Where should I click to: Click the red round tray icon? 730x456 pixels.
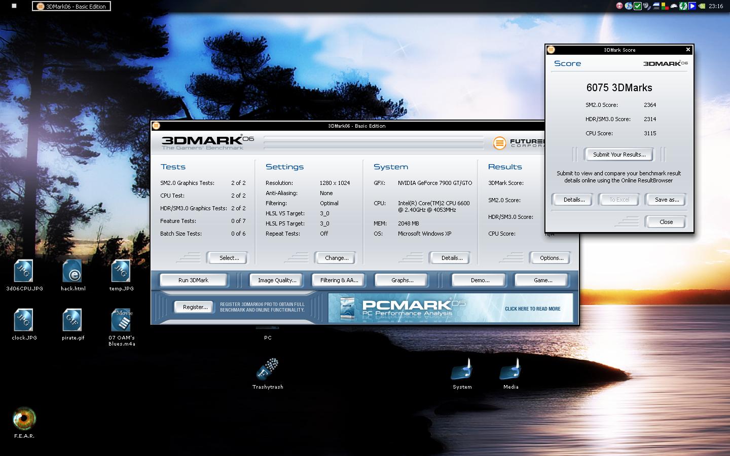(619, 6)
